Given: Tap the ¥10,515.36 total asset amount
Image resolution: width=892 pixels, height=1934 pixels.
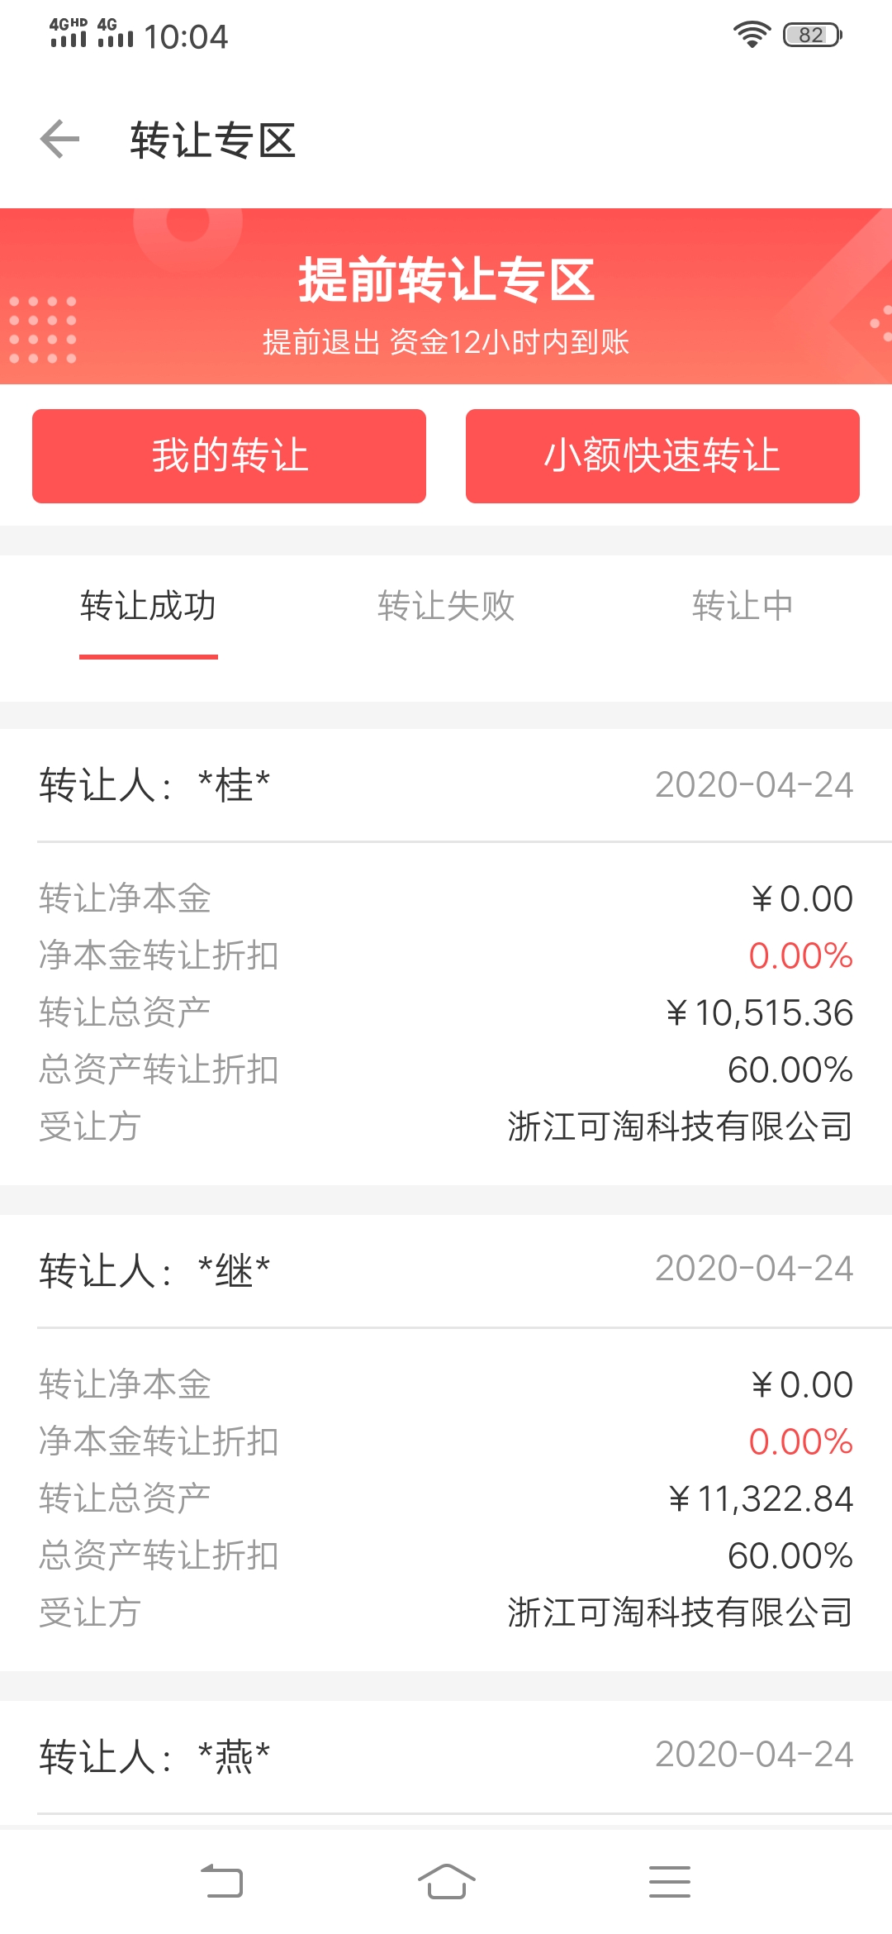Looking at the screenshot, I should 760,1013.
